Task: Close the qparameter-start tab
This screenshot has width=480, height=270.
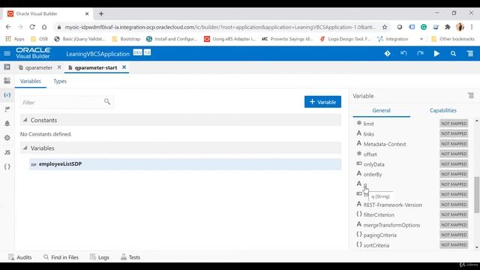Action: 124,67
